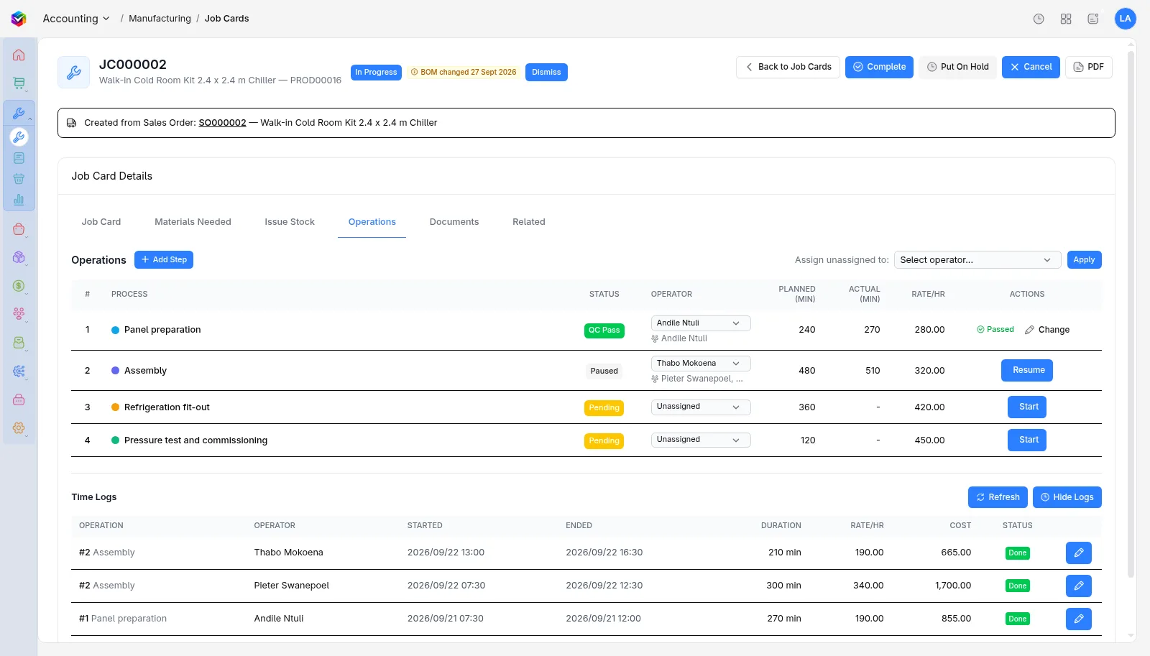
Task: Open the shopping cart sidebar module
Action: coord(19,83)
